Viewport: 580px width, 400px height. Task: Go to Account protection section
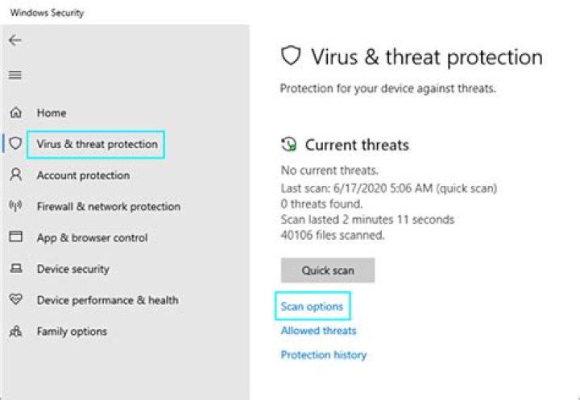point(83,175)
